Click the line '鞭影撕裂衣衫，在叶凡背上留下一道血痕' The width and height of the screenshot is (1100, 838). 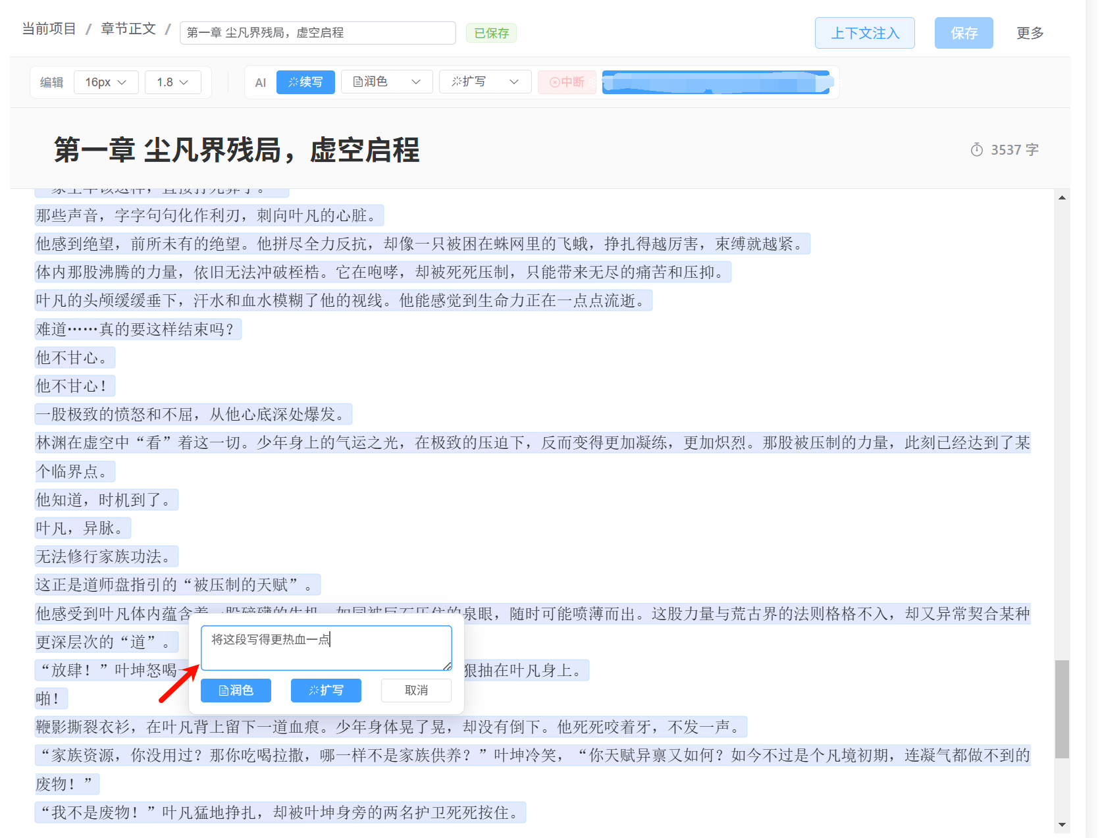(x=391, y=727)
